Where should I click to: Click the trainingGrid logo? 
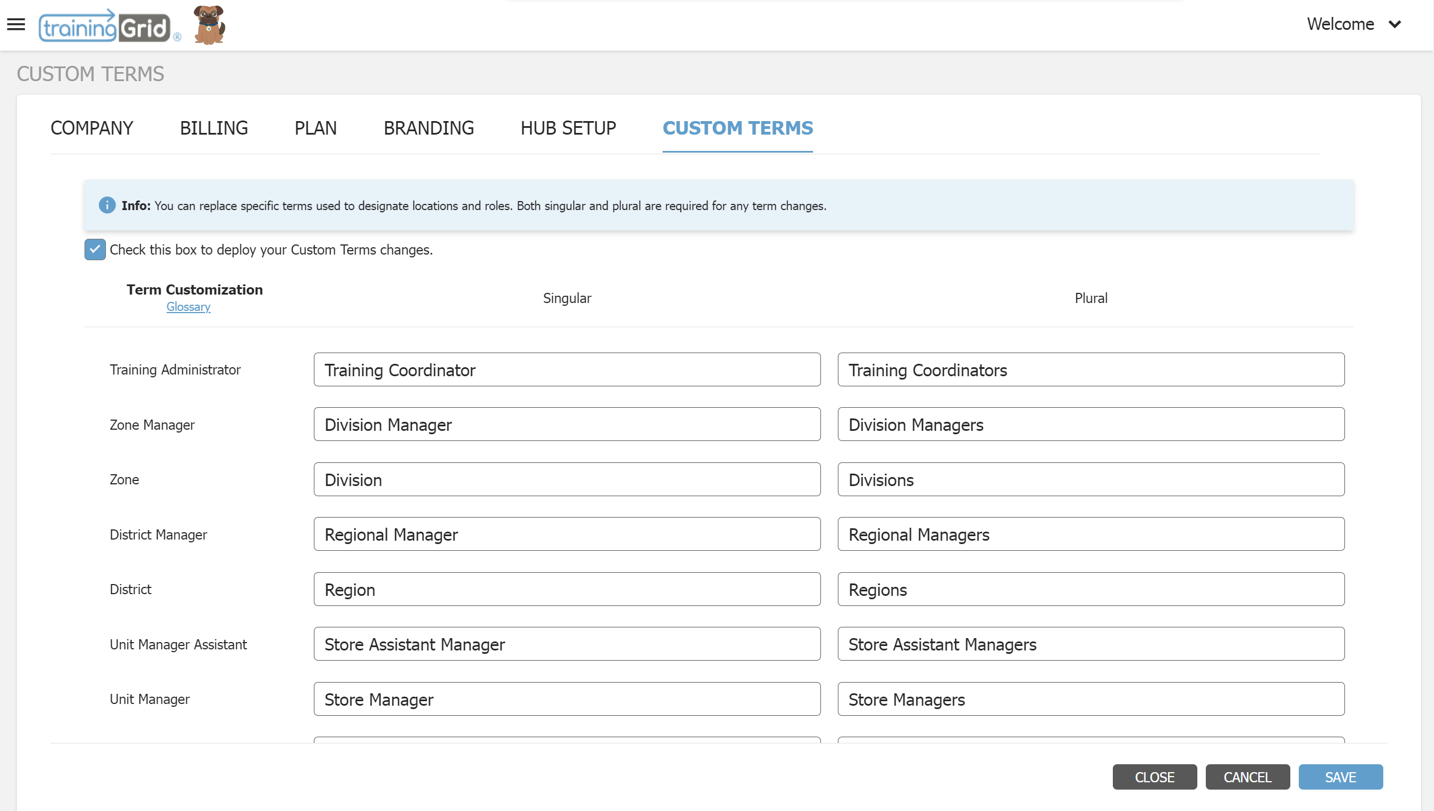[105, 26]
